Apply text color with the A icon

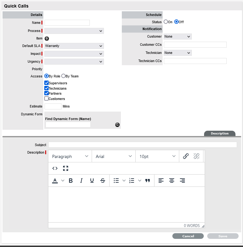coord(55,181)
